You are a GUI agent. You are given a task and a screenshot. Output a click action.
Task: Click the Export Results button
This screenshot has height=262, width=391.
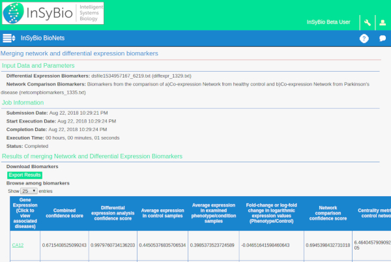25,175
